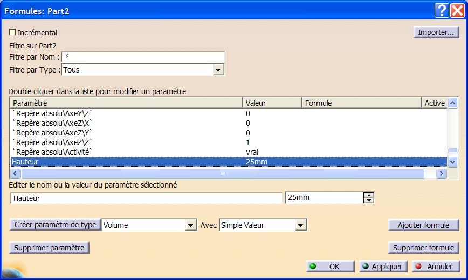Screen dimensions: 468x280
Task: Edit the 25mm value field
Action: 325,198
